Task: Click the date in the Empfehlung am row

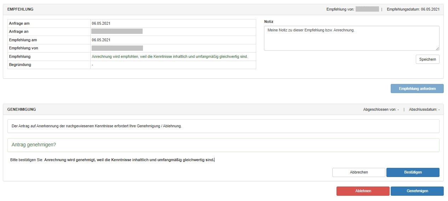Action: click(101, 40)
